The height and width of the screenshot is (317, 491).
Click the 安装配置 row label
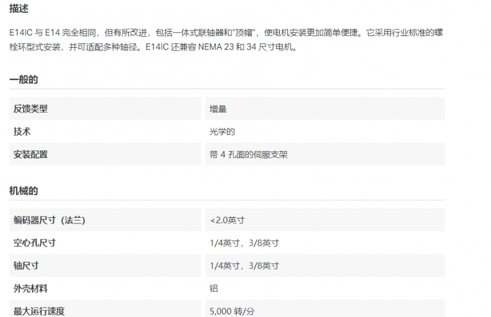coord(31,154)
